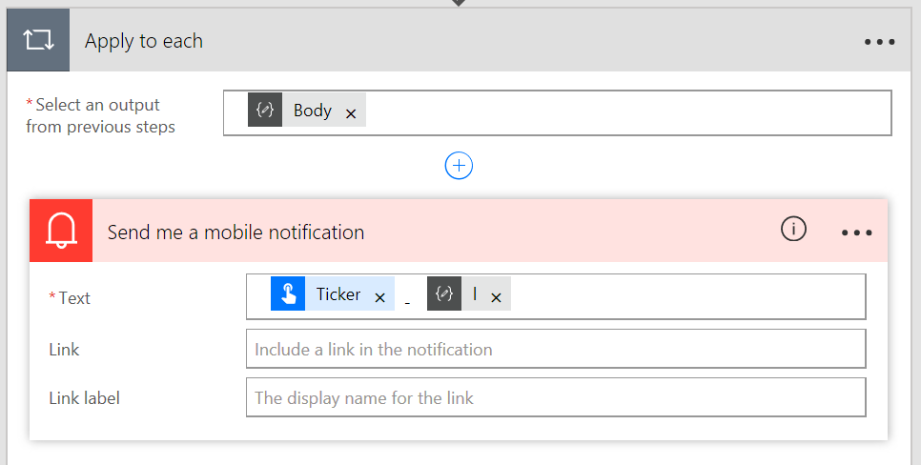
Task: Click the Apply to each header title
Action: tap(144, 41)
